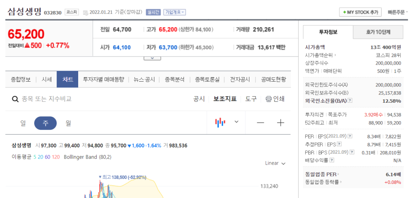
Task: Click the magnifier search icon
Action: click(x=15, y=99)
